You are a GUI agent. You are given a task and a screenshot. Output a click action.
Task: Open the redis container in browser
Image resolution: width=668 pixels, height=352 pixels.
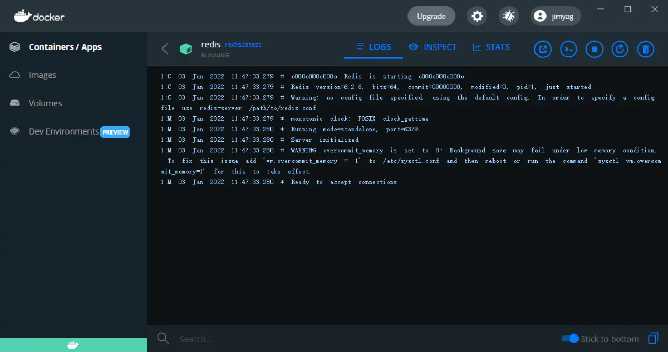(543, 49)
